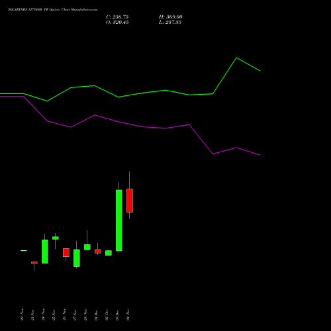Image resolution: width=331 pixels, height=331 pixels.
Task: Select the close value C: 256.75
Action: tap(117, 17)
